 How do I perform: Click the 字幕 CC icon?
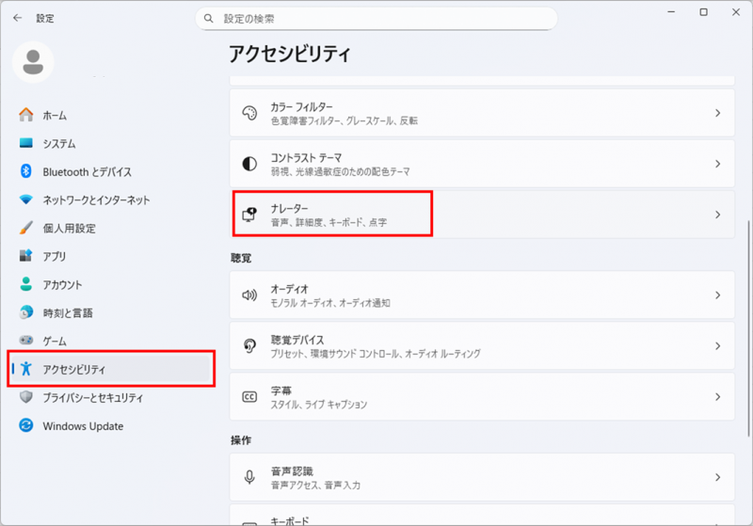click(249, 397)
